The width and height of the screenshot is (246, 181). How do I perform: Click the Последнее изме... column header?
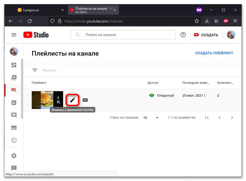click(196, 83)
